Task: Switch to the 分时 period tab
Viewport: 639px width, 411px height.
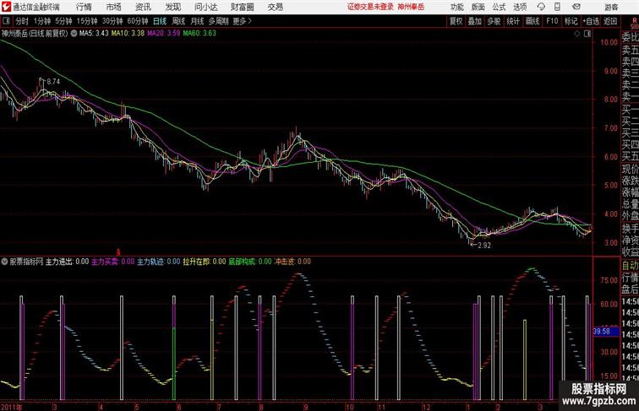Action: [22, 21]
